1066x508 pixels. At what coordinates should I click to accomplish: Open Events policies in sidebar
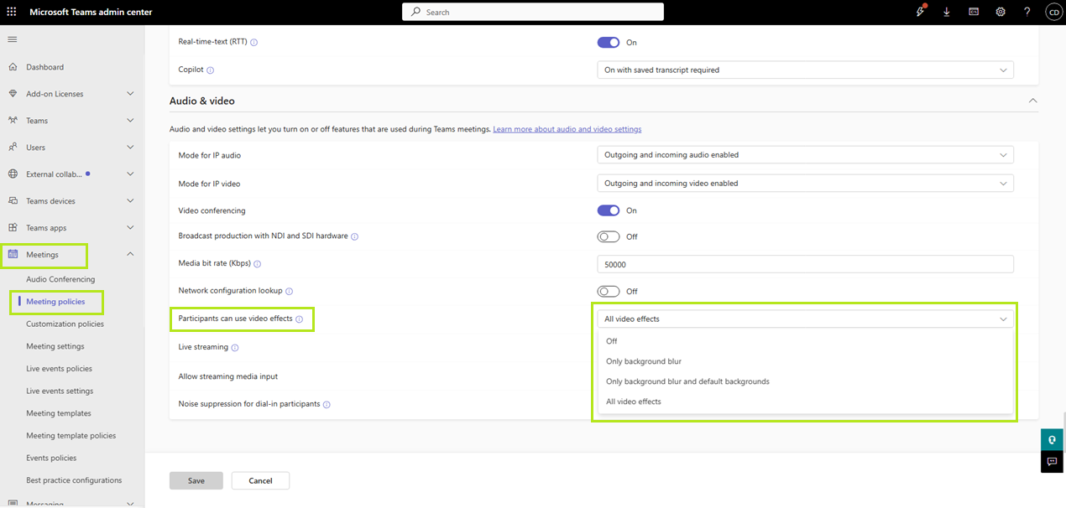point(51,459)
